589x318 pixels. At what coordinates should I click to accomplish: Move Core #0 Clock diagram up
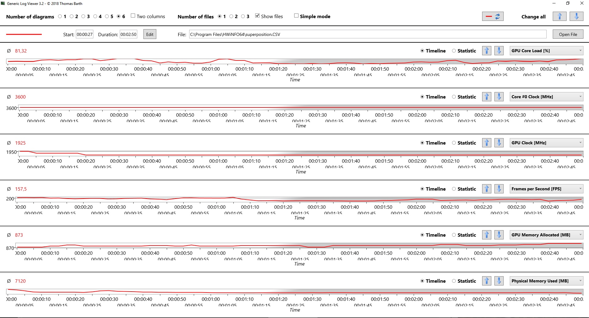click(x=487, y=97)
